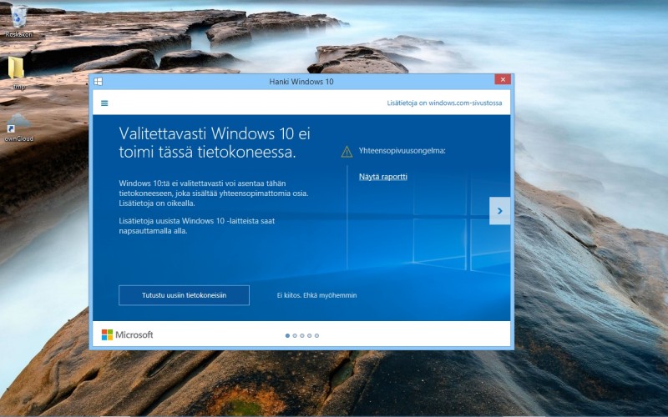This screenshot has width=668, height=417.
Task: Switch to the third page dot
Action: click(302, 335)
